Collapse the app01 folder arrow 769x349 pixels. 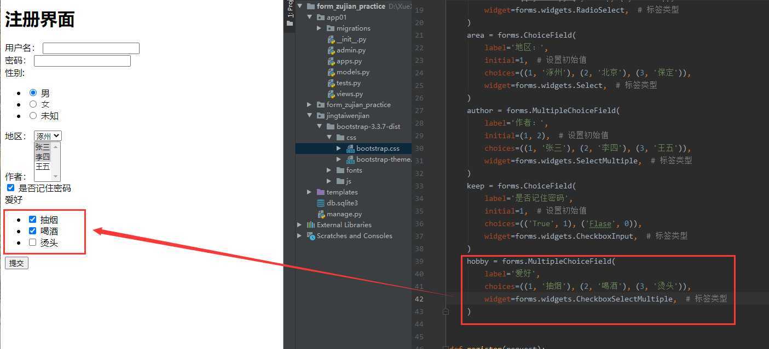pos(310,17)
